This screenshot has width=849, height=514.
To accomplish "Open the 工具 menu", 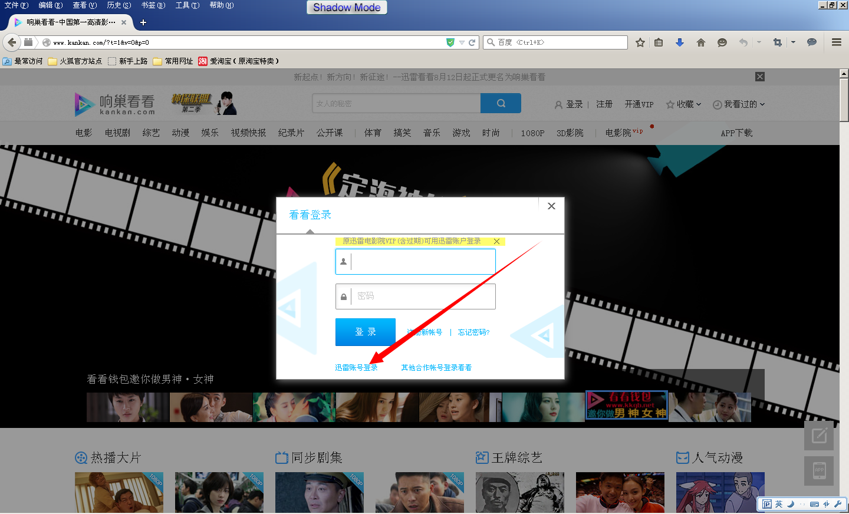I will 187,5.
